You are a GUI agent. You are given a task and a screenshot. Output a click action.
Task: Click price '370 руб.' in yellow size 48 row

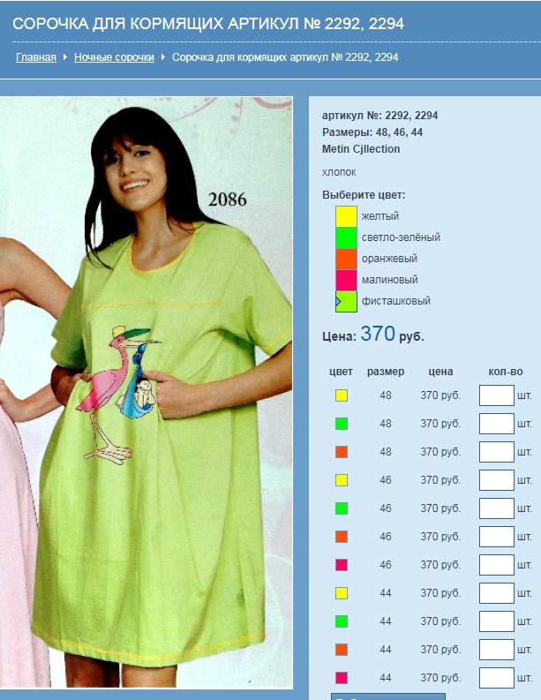point(440,395)
